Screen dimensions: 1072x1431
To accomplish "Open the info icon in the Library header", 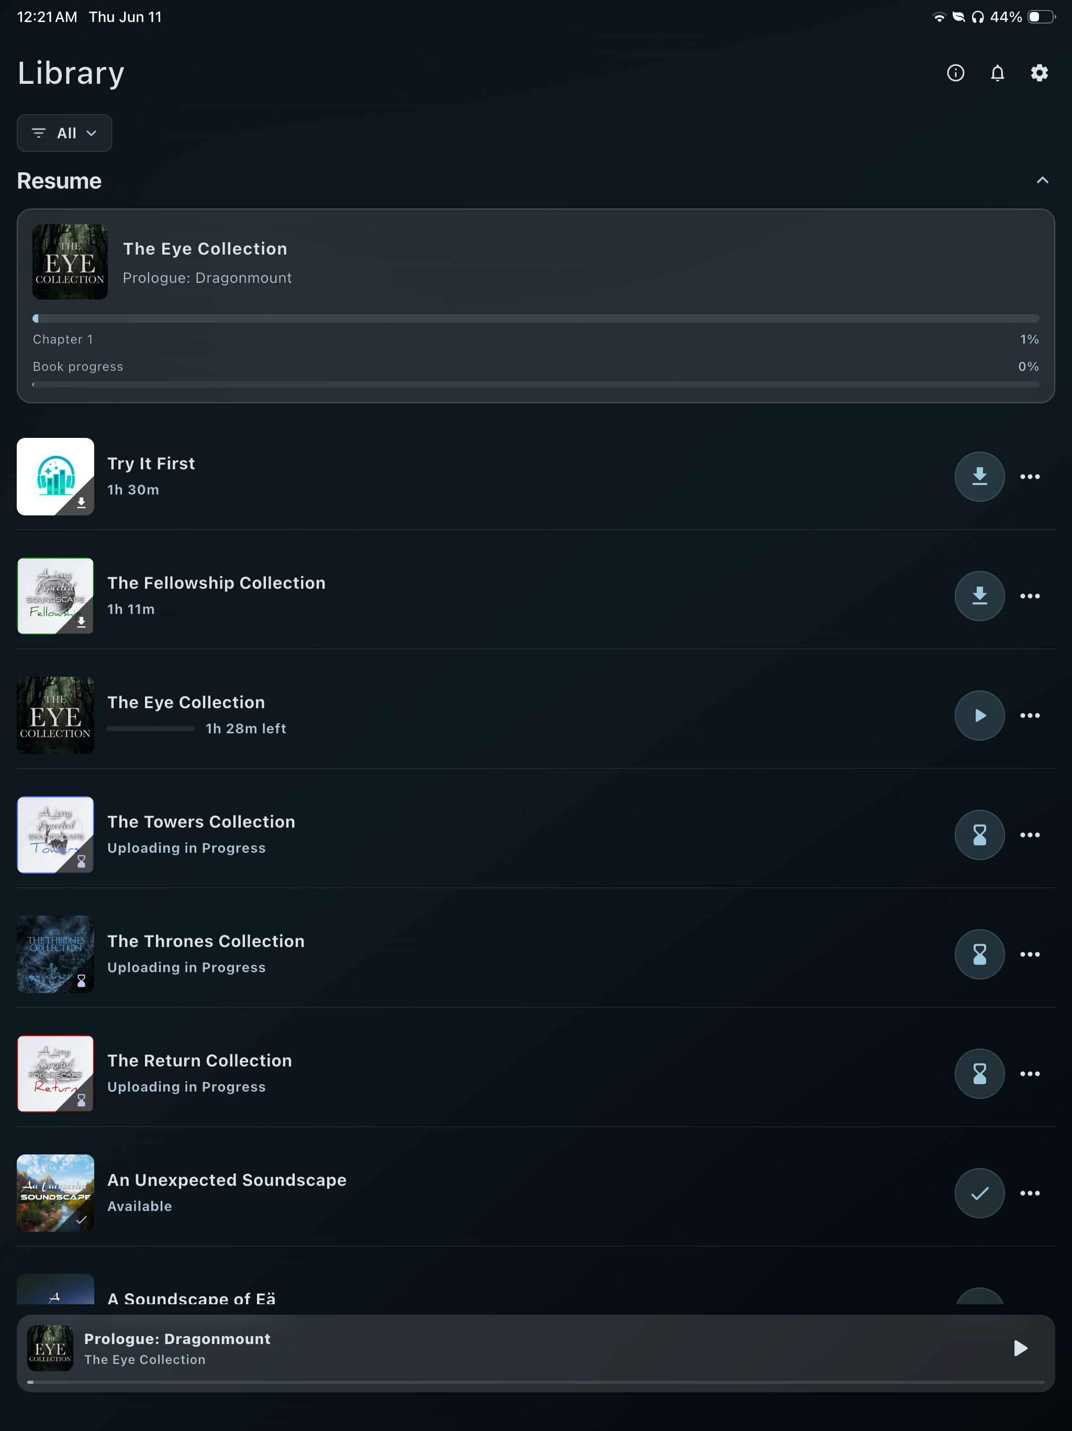I will pyautogui.click(x=956, y=73).
